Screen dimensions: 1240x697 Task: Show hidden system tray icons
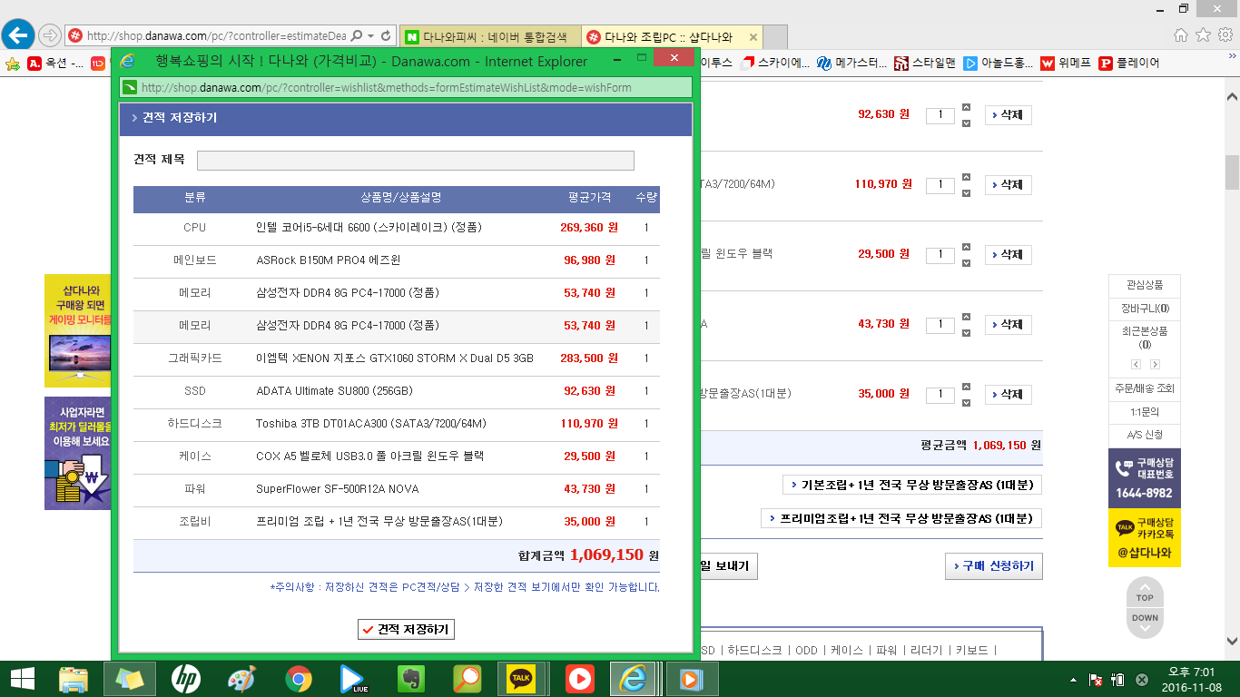point(1074,680)
